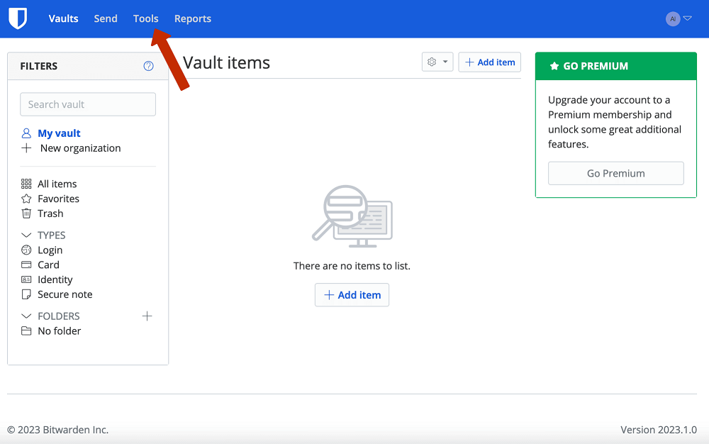Image resolution: width=709 pixels, height=444 pixels.
Task: Click the Bitwarden shield logo
Action: pos(18,18)
